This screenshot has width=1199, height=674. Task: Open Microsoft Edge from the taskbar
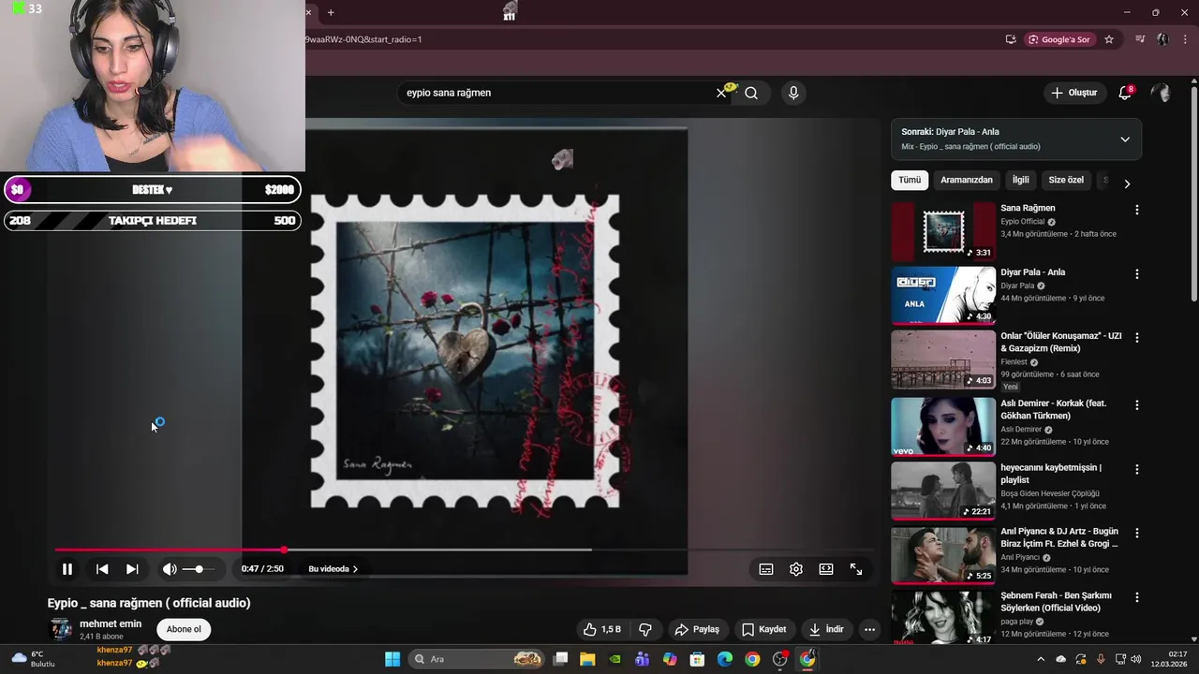click(x=725, y=659)
